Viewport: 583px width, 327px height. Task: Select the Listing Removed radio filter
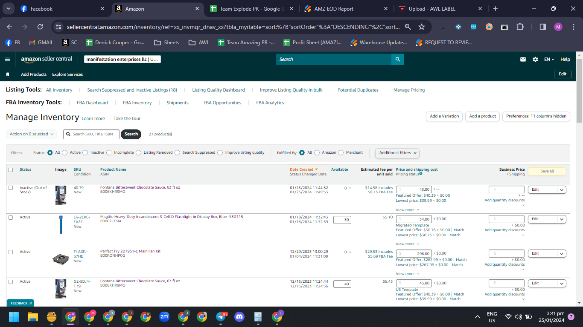[x=139, y=152]
